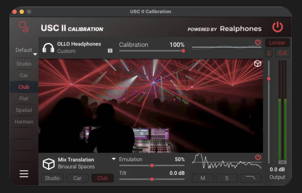The height and width of the screenshot is (193, 302).
Task: Click the emulation frequency response graph
Action: tap(227, 161)
